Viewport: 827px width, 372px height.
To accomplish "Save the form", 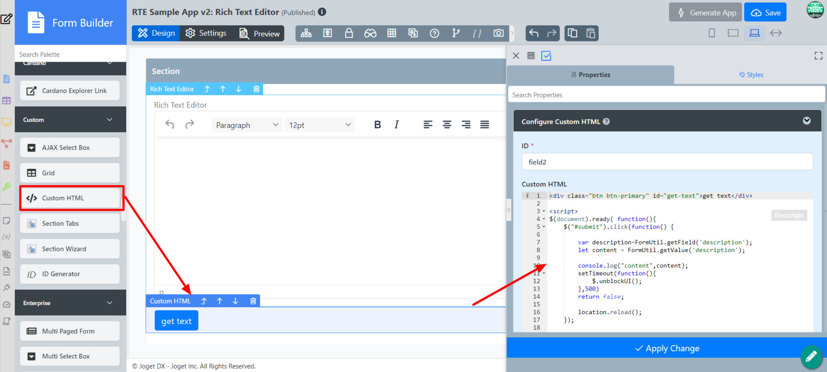I will click(x=765, y=13).
